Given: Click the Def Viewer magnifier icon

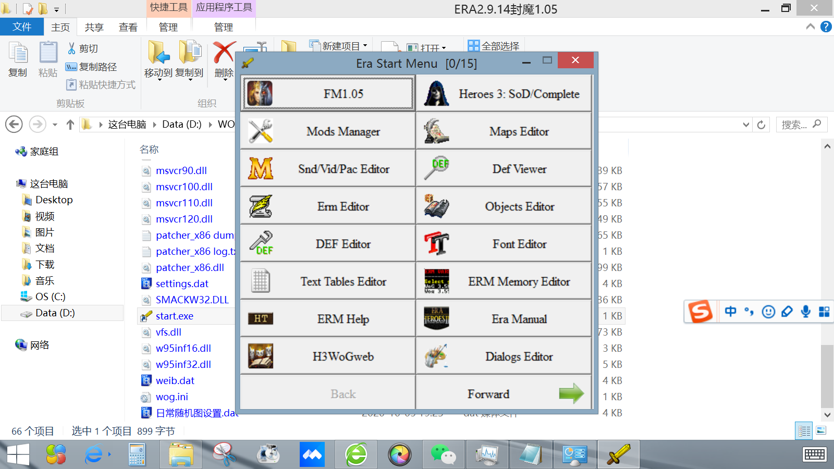Looking at the screenshot, I should click(437, 168).
